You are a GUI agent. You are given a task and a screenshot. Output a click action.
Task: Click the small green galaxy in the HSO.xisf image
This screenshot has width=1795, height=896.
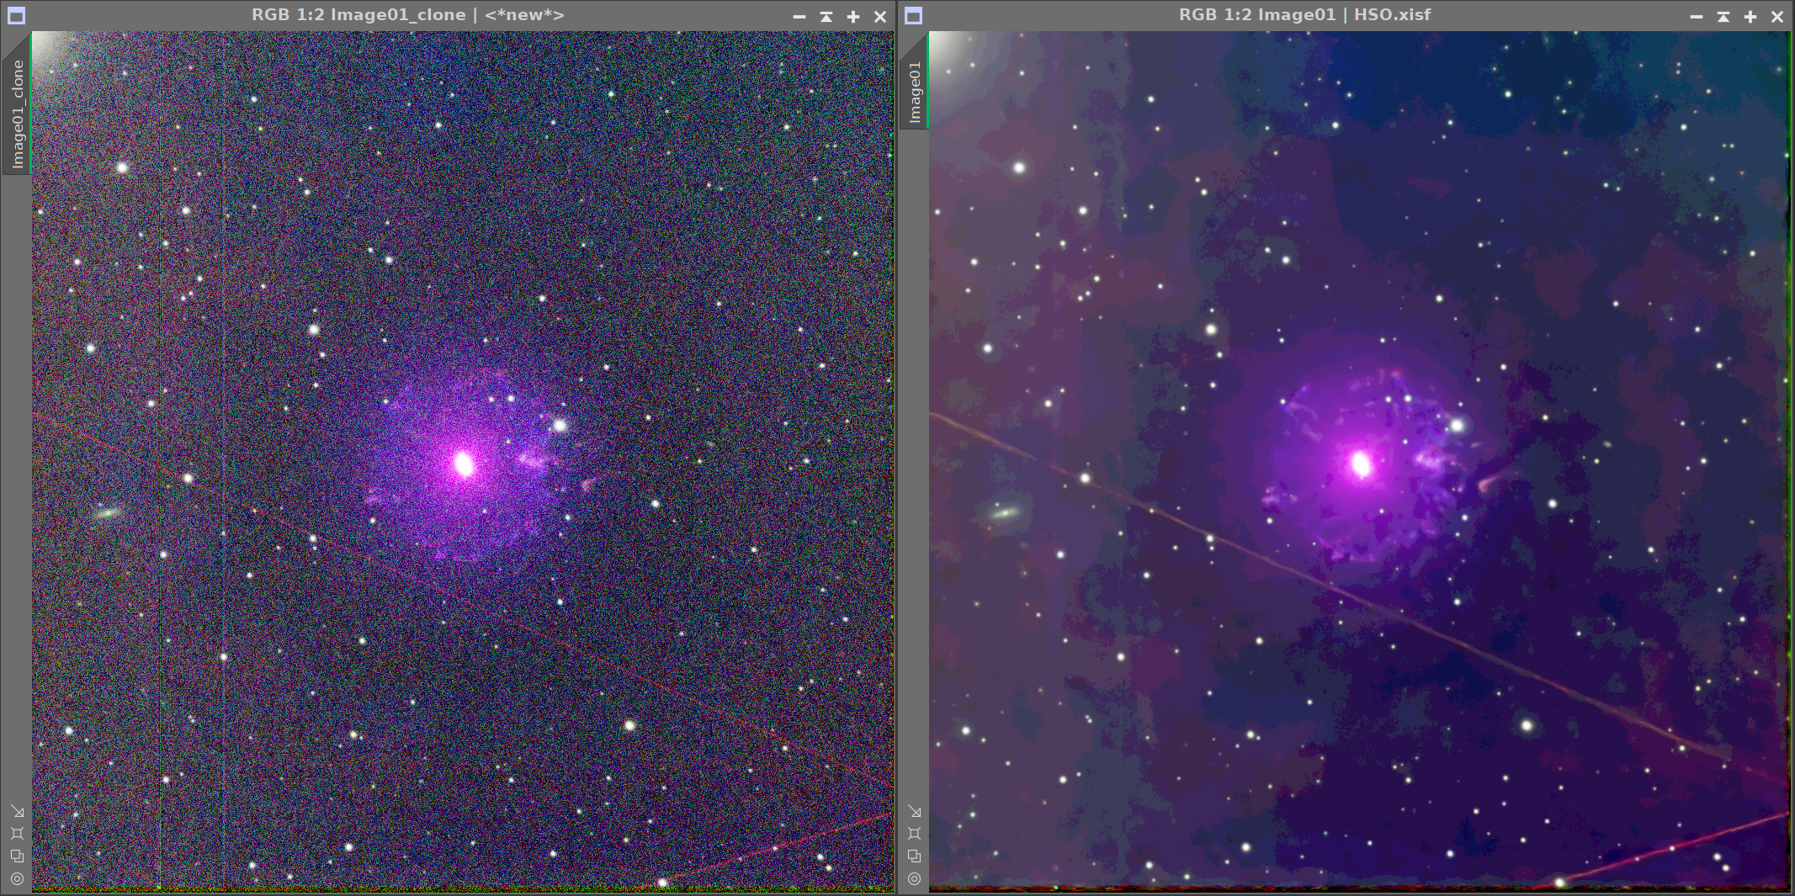(x=1003, y=512)
